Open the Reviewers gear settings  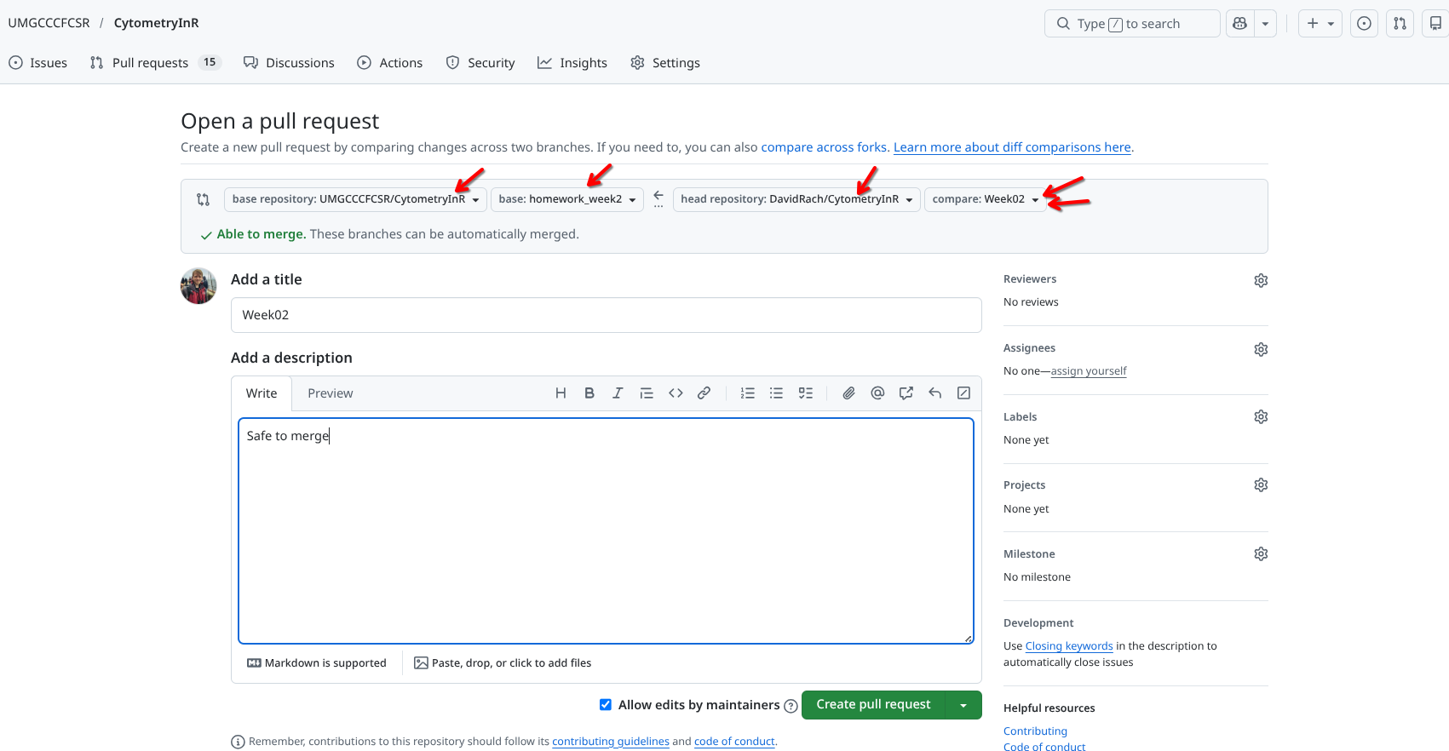[x=1261, y=280]
